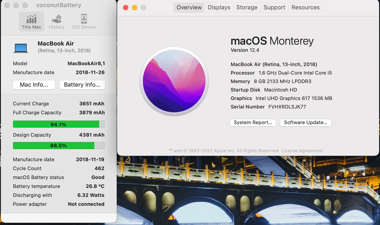
Task: Click the 94.1% full charge bar
Action: [58, 124]
